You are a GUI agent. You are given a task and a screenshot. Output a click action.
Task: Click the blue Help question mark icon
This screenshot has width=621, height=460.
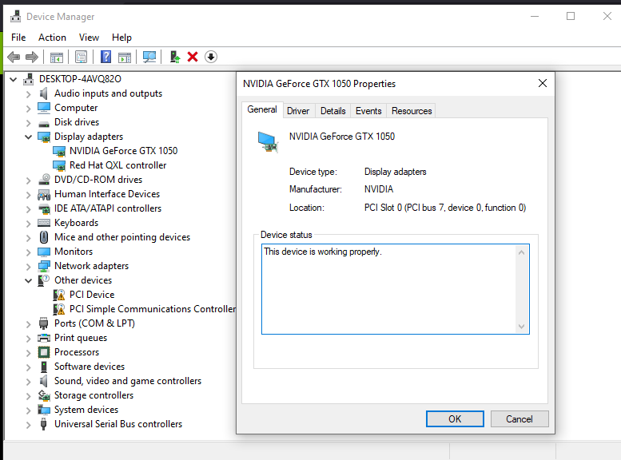(x=105, y=57)
